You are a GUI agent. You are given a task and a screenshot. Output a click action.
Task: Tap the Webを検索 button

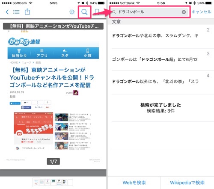coord(134,183)
